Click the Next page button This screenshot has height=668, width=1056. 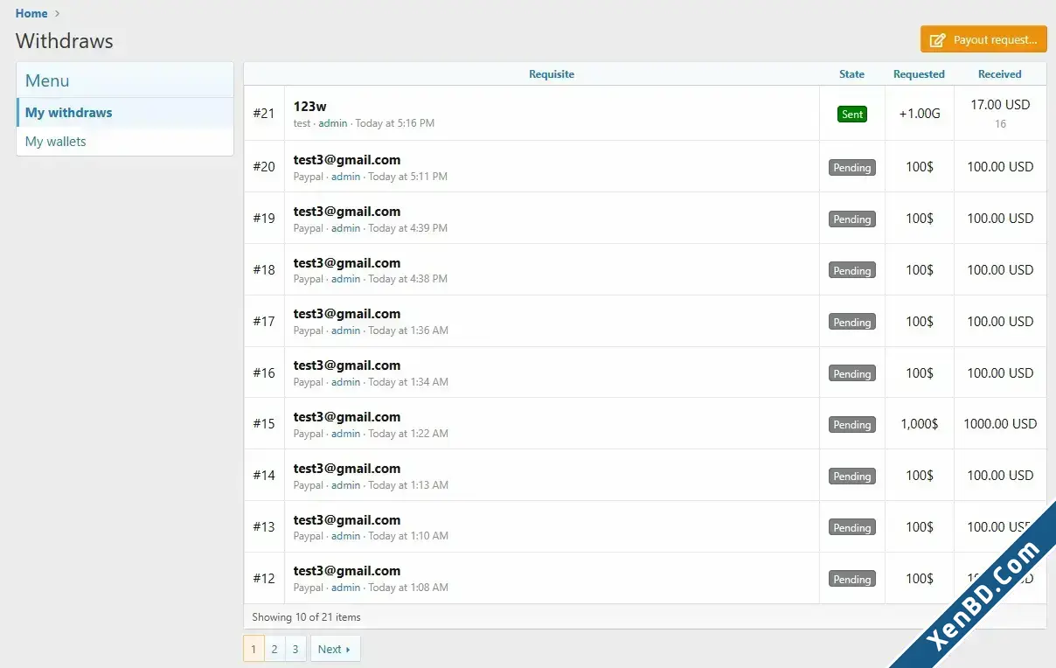pos(335,649)
